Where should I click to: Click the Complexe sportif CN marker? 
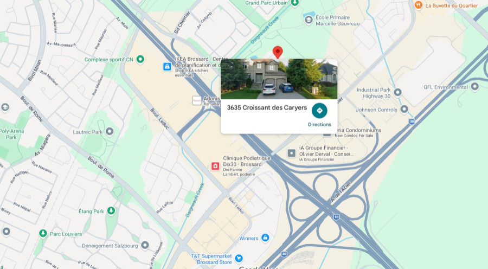[140, 59]
